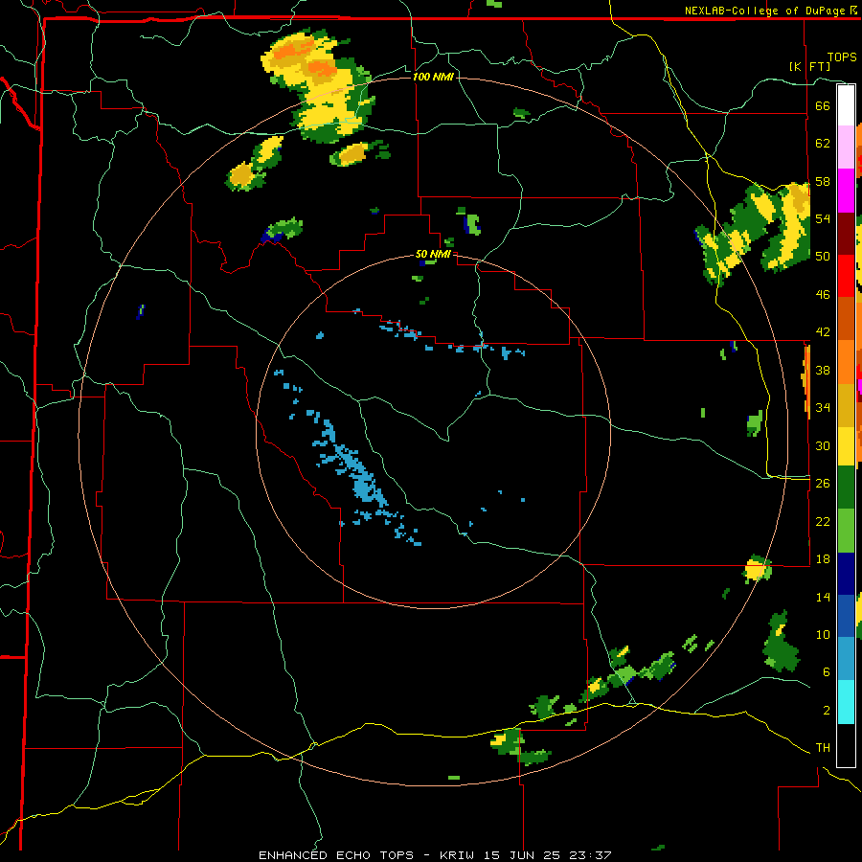Click the 6 scale label

826,671
